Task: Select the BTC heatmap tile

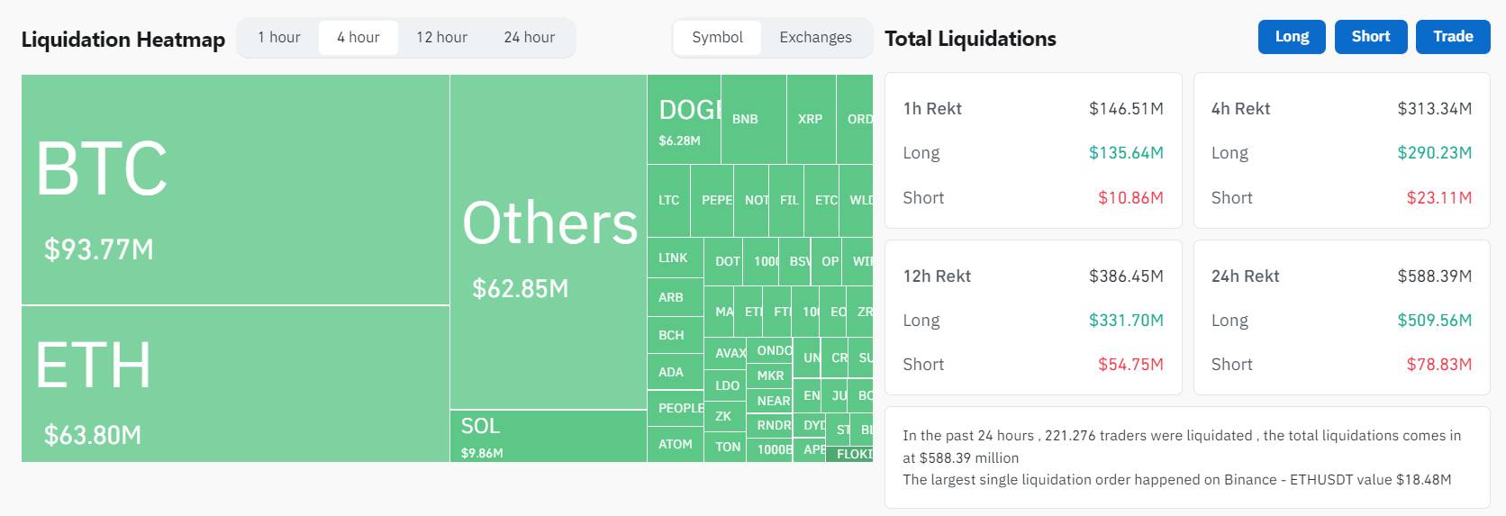Action: pos(235,190)
